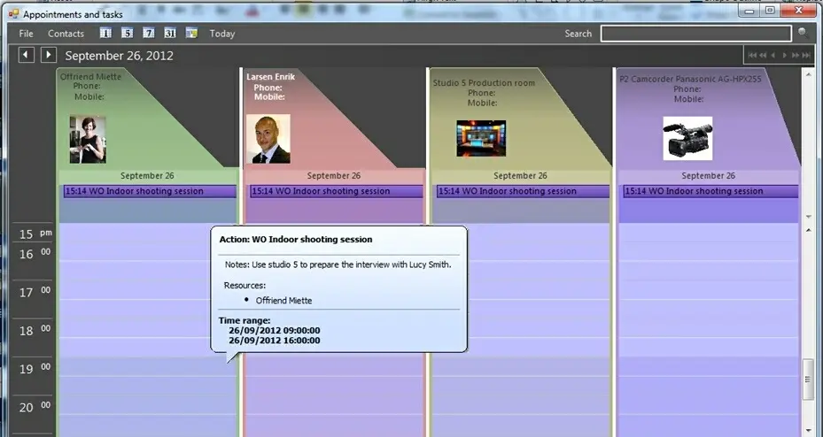Switch to the 1-day view icon
Viewport: 823px width, 437px height.
(x=105, y=34)
